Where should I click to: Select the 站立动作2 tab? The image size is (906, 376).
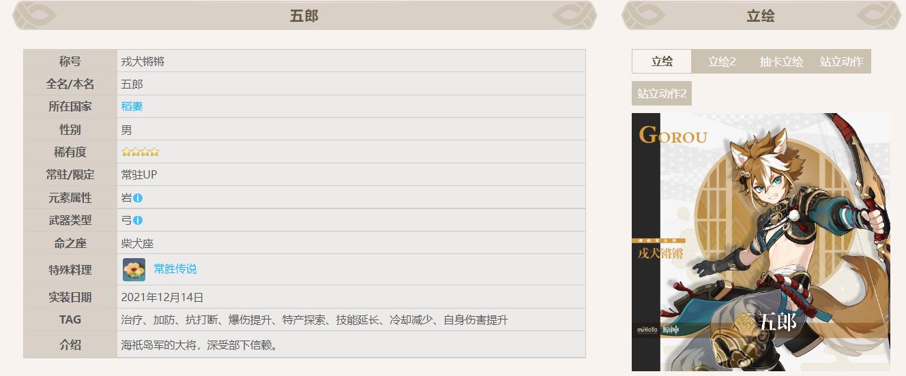coord(662,93)
